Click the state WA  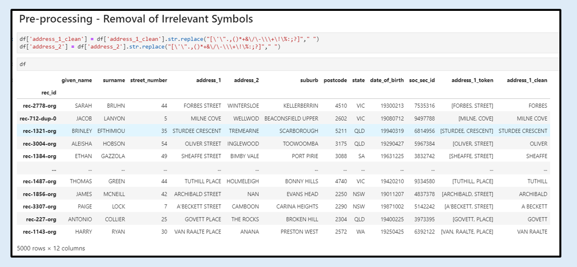tap(361, 232)
